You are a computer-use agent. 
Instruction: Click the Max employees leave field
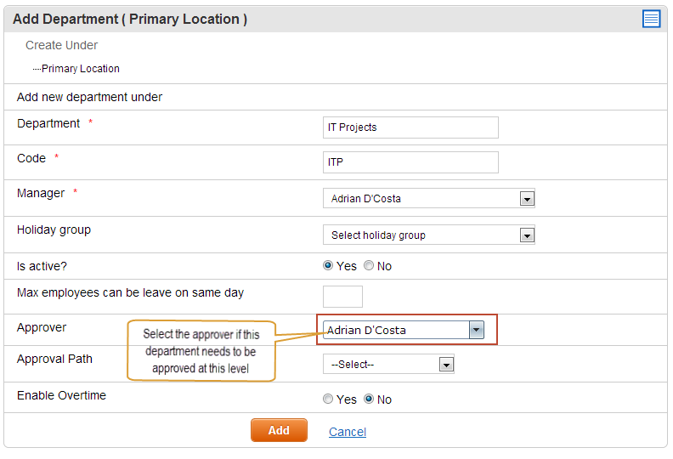point(342,297)
